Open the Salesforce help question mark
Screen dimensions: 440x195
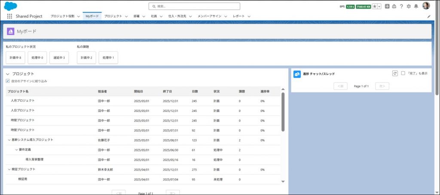(x=401, y=6)
